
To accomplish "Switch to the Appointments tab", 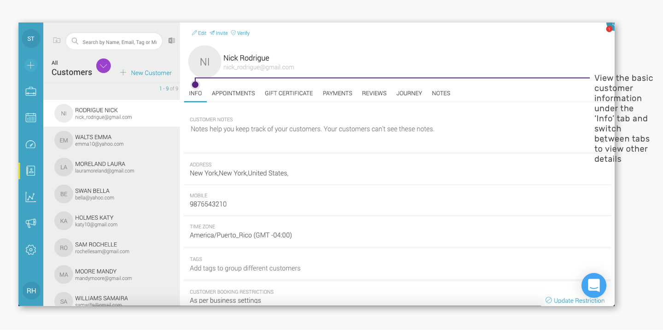I will (233, 93).
